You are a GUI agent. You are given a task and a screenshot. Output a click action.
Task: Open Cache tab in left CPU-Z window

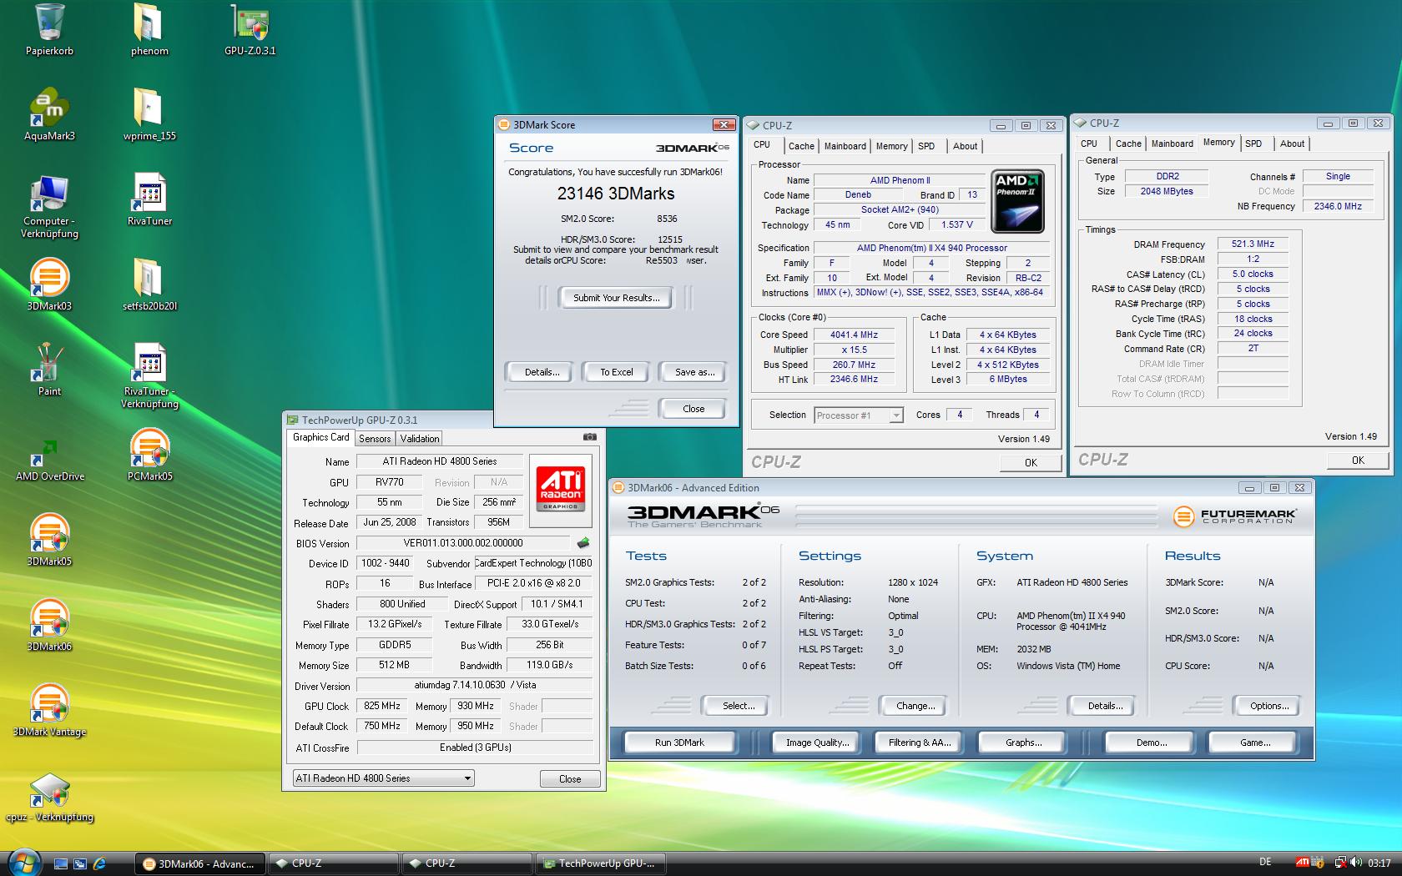coord(801,146)
